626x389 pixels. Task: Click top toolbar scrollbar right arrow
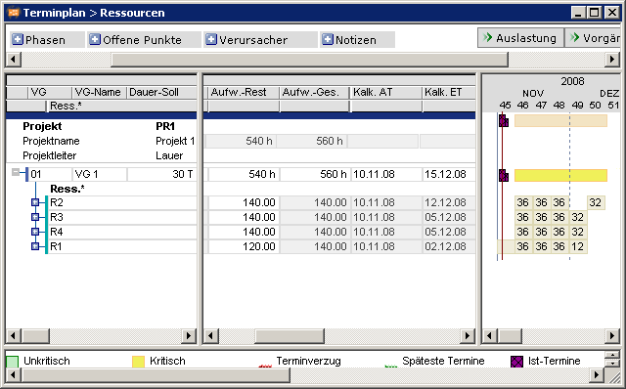click(x=611, y=60)
